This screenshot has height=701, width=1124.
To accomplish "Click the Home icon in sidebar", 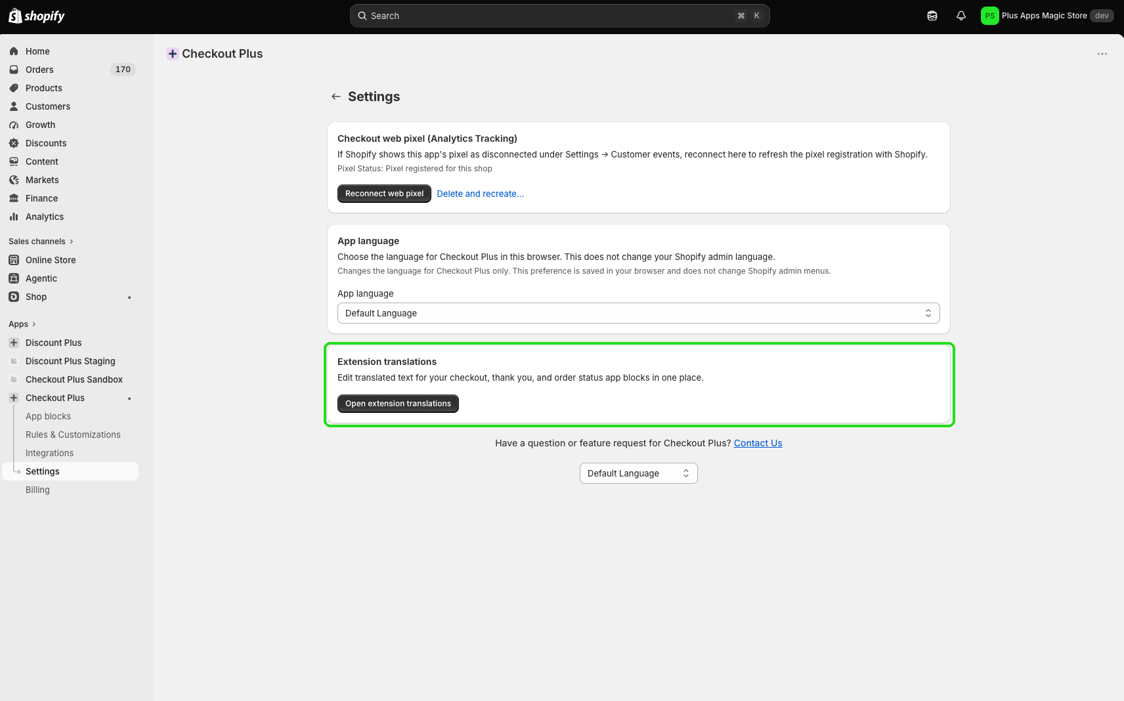I will tap(14, 51).
